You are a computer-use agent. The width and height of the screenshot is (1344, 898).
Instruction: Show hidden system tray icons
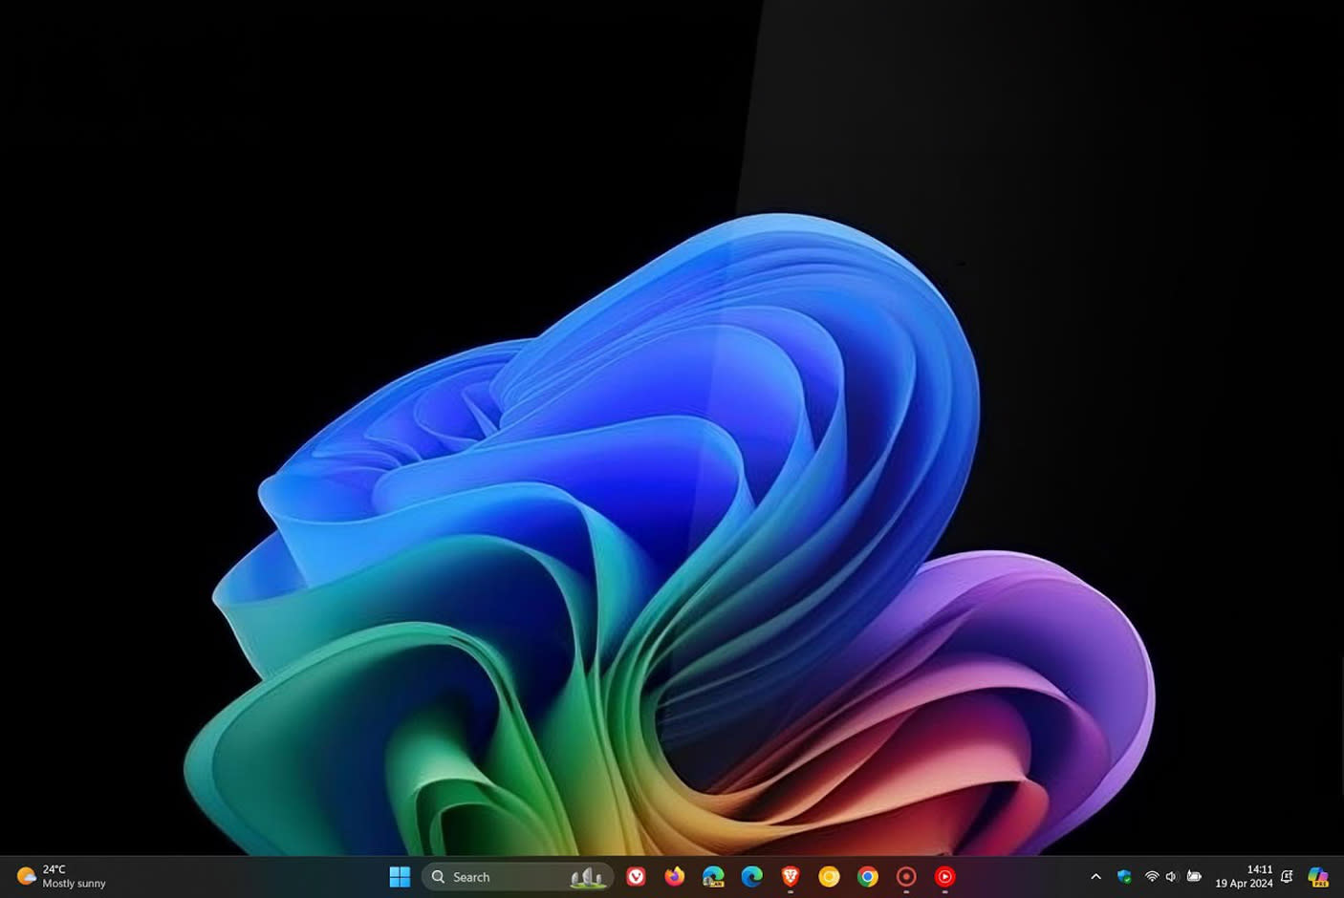[x=1095, y=877]
